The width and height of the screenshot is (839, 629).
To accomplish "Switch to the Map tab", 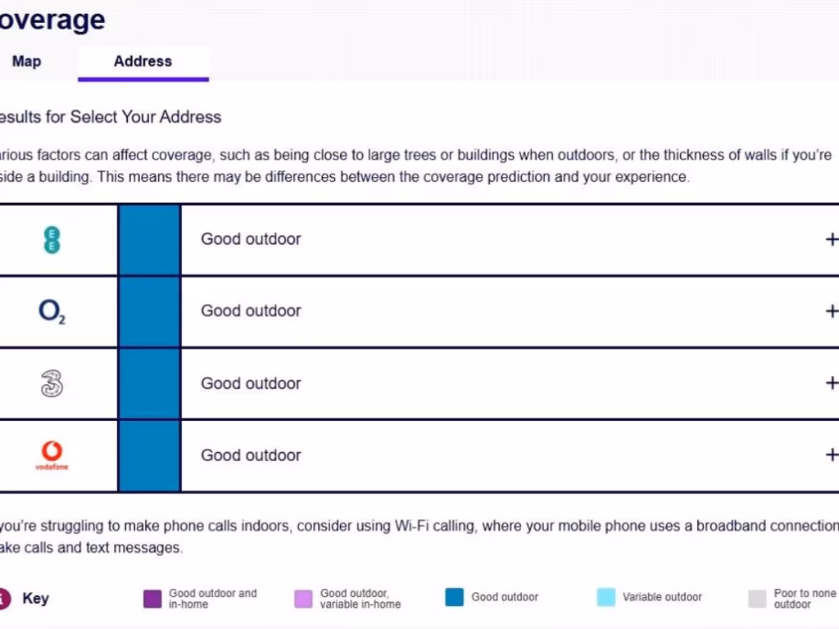I will (26, 61).
